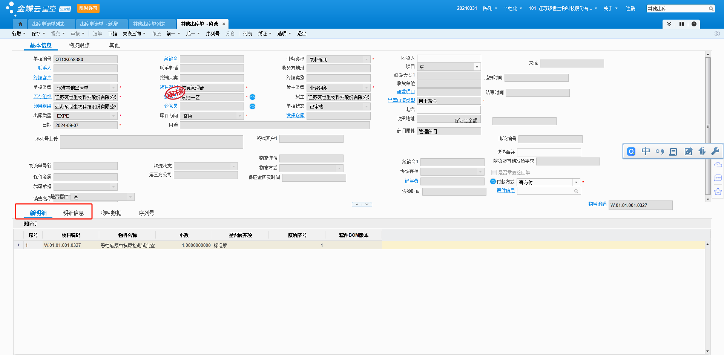Click the wrench icon on the floating input toolbar

pos(715,151)
